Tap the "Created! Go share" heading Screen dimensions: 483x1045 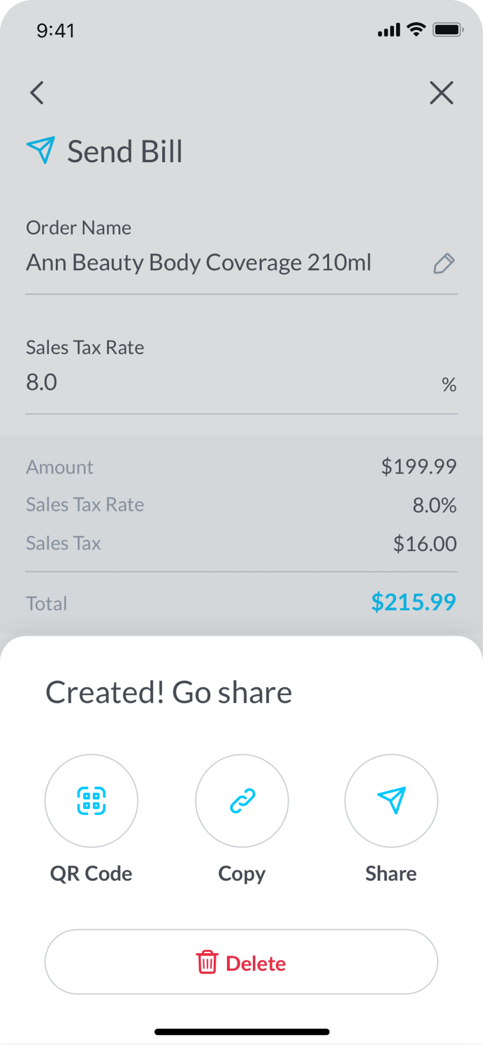tap(169, 692)
